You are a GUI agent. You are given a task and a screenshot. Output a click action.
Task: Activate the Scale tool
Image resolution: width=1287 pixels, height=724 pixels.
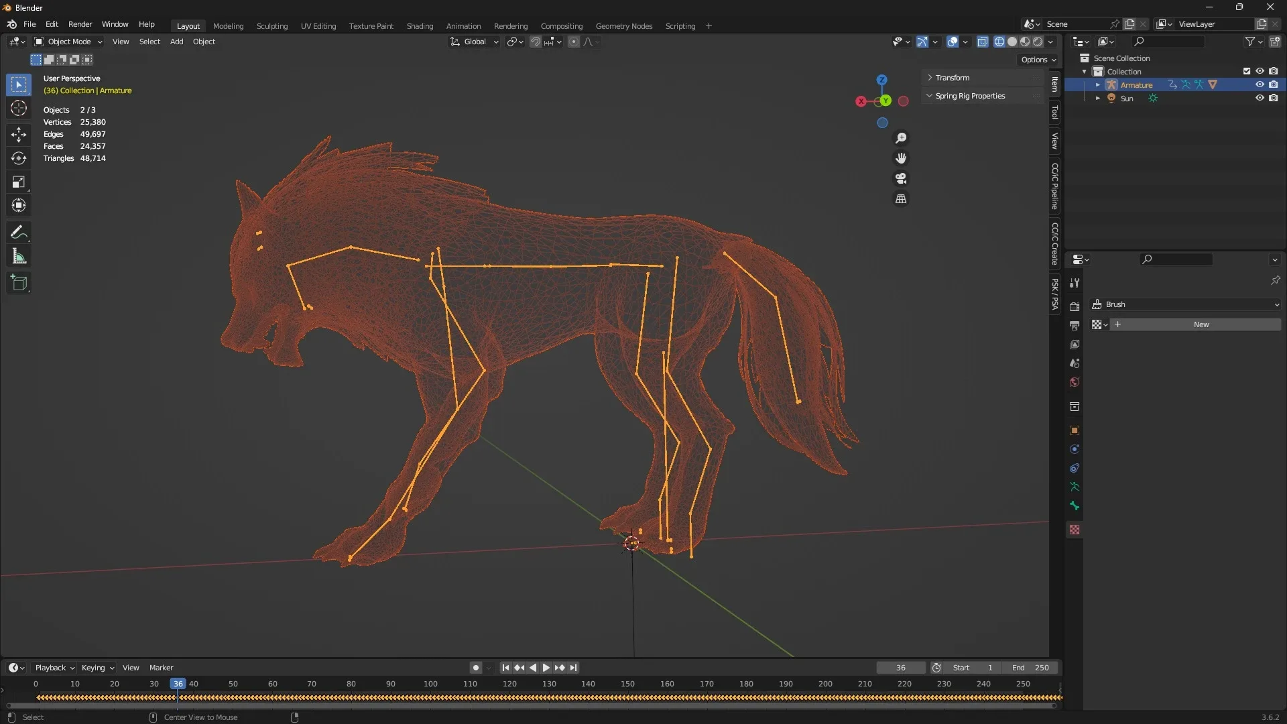pos(19,182)
